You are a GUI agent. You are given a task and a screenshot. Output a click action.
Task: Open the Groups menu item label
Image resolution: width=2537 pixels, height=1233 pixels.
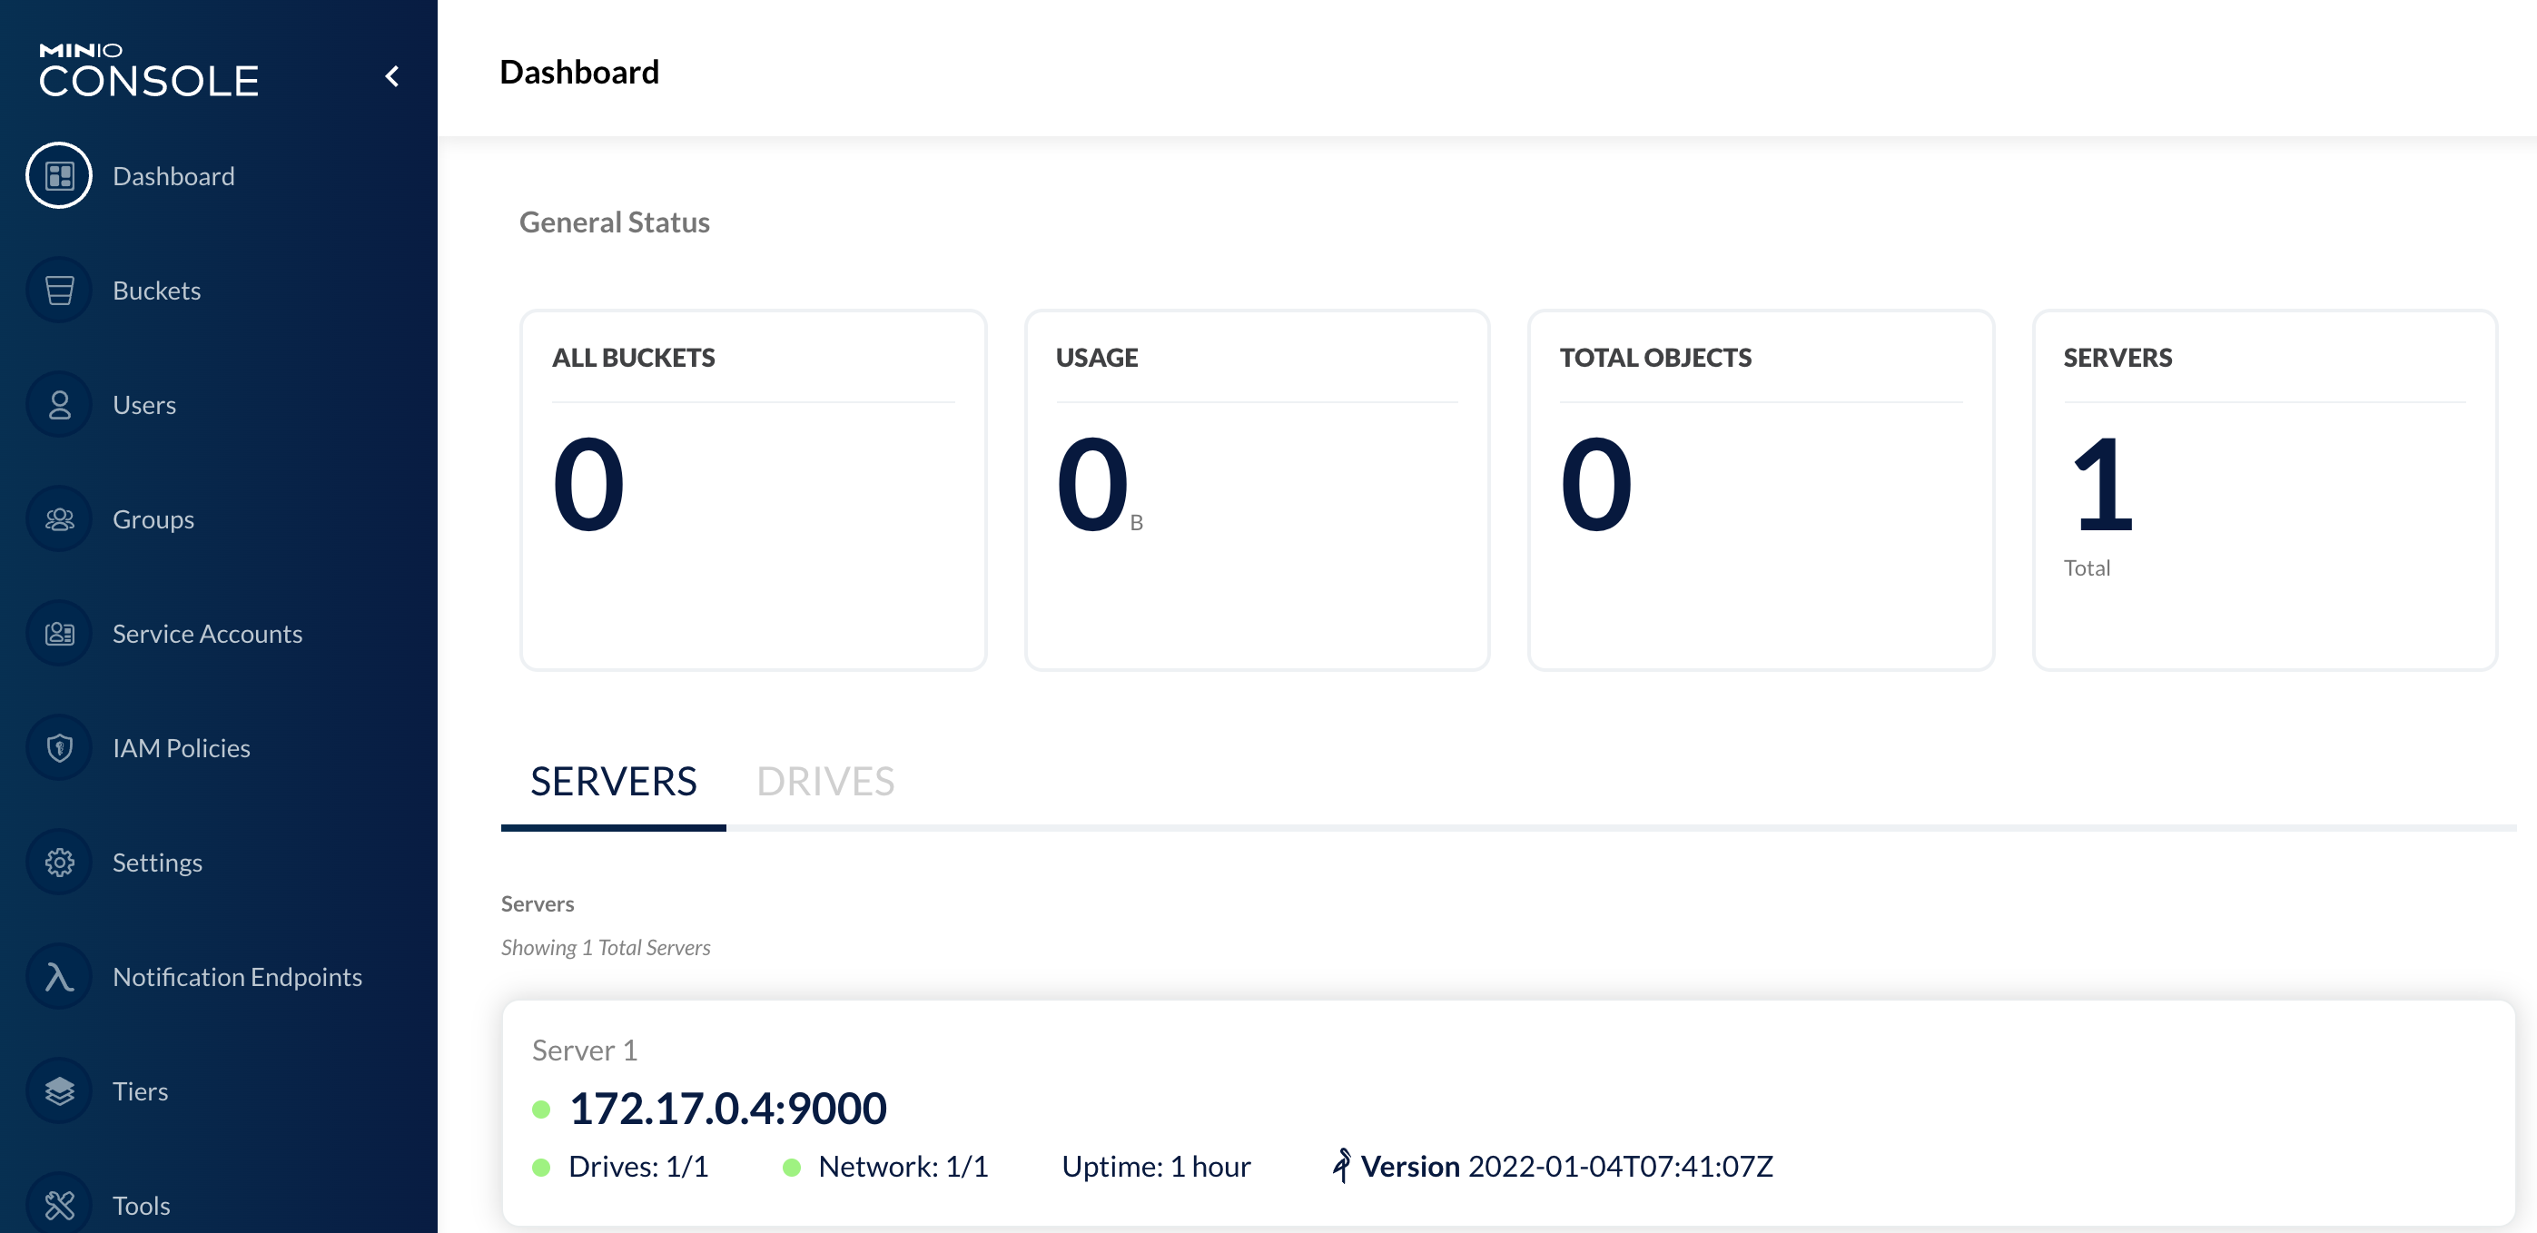click(x=153, y=519)
